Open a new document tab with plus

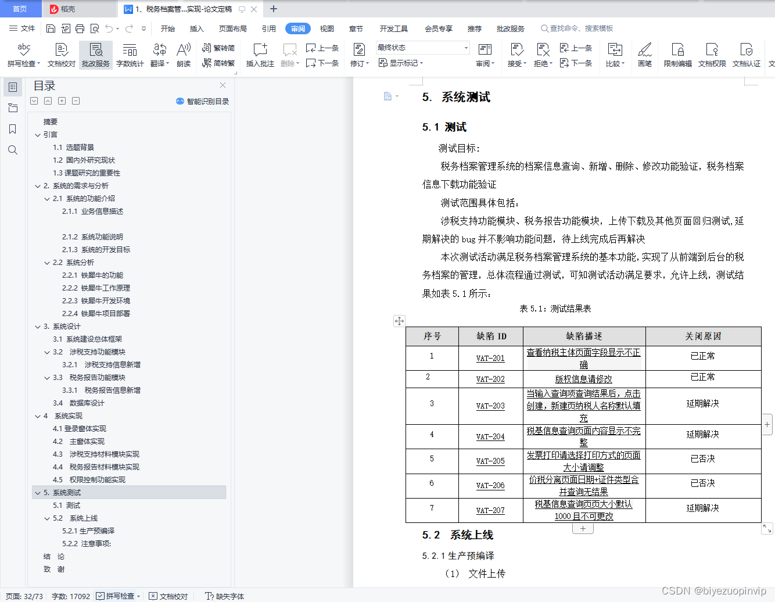click(x=274, y=9)
